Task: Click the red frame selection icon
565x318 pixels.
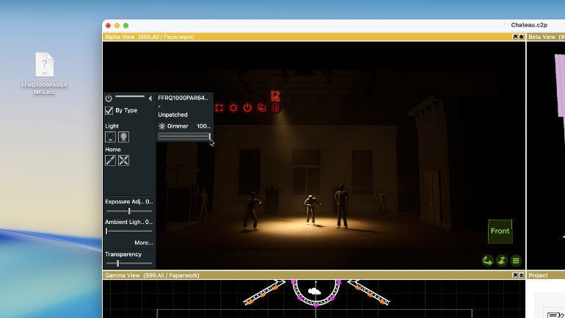Action: [x=219, y=108]
